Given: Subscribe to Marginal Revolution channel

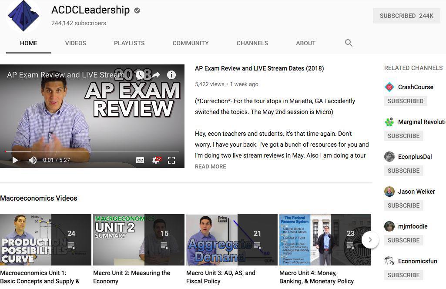Looking at the screenshot, I should coord(404,136).
